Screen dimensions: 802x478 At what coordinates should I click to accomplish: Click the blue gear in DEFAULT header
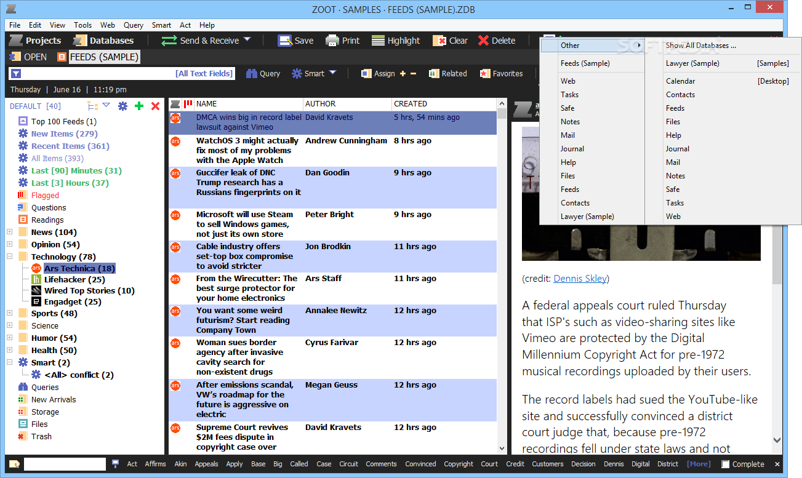tap(122, 106)
